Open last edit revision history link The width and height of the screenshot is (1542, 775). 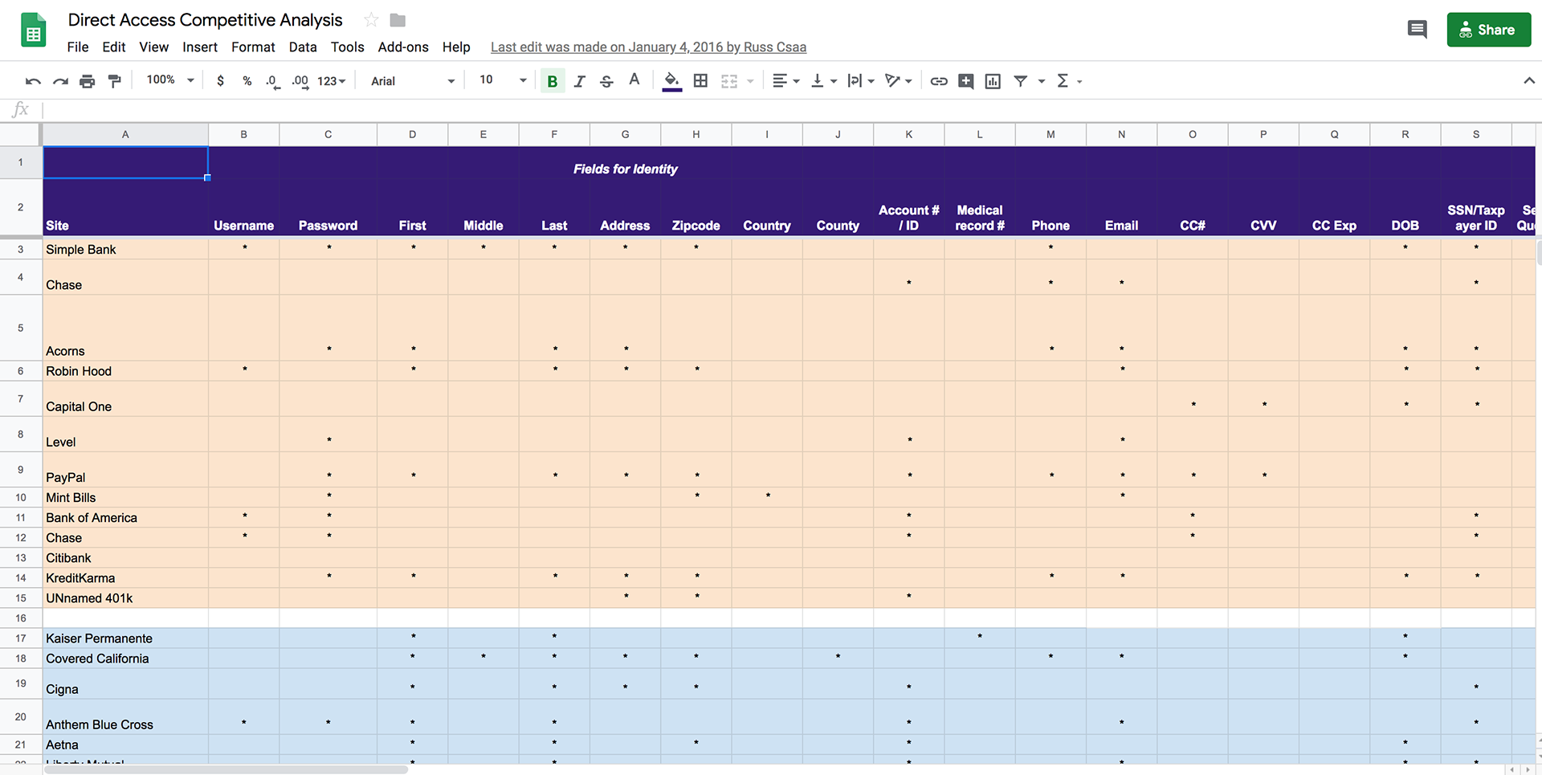tap(648, 47)
